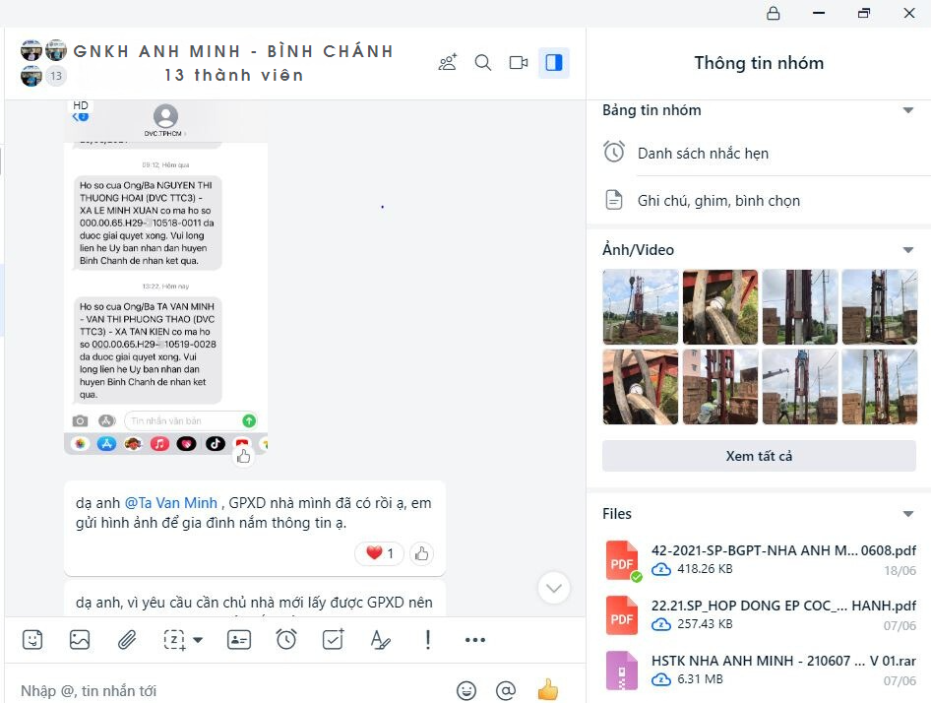This screenshot has height=703, width=931.
Task: Attach a file with paperclip icon
Action: click(127, 640)
